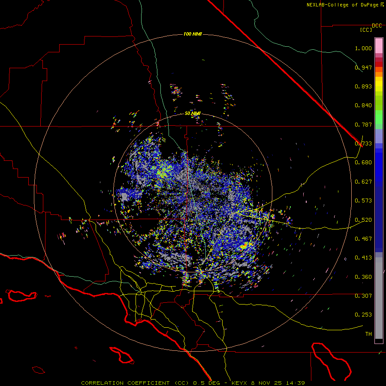The image size is (386, 386).
Task: Click the 0.307 scale value
Action: coord(363,296)
